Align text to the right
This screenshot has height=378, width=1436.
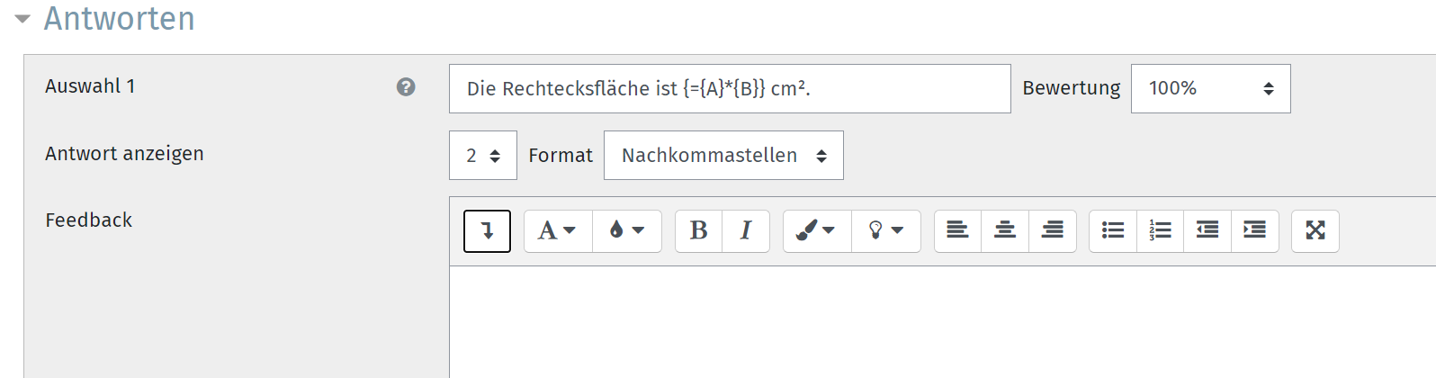coord(1053,231)
